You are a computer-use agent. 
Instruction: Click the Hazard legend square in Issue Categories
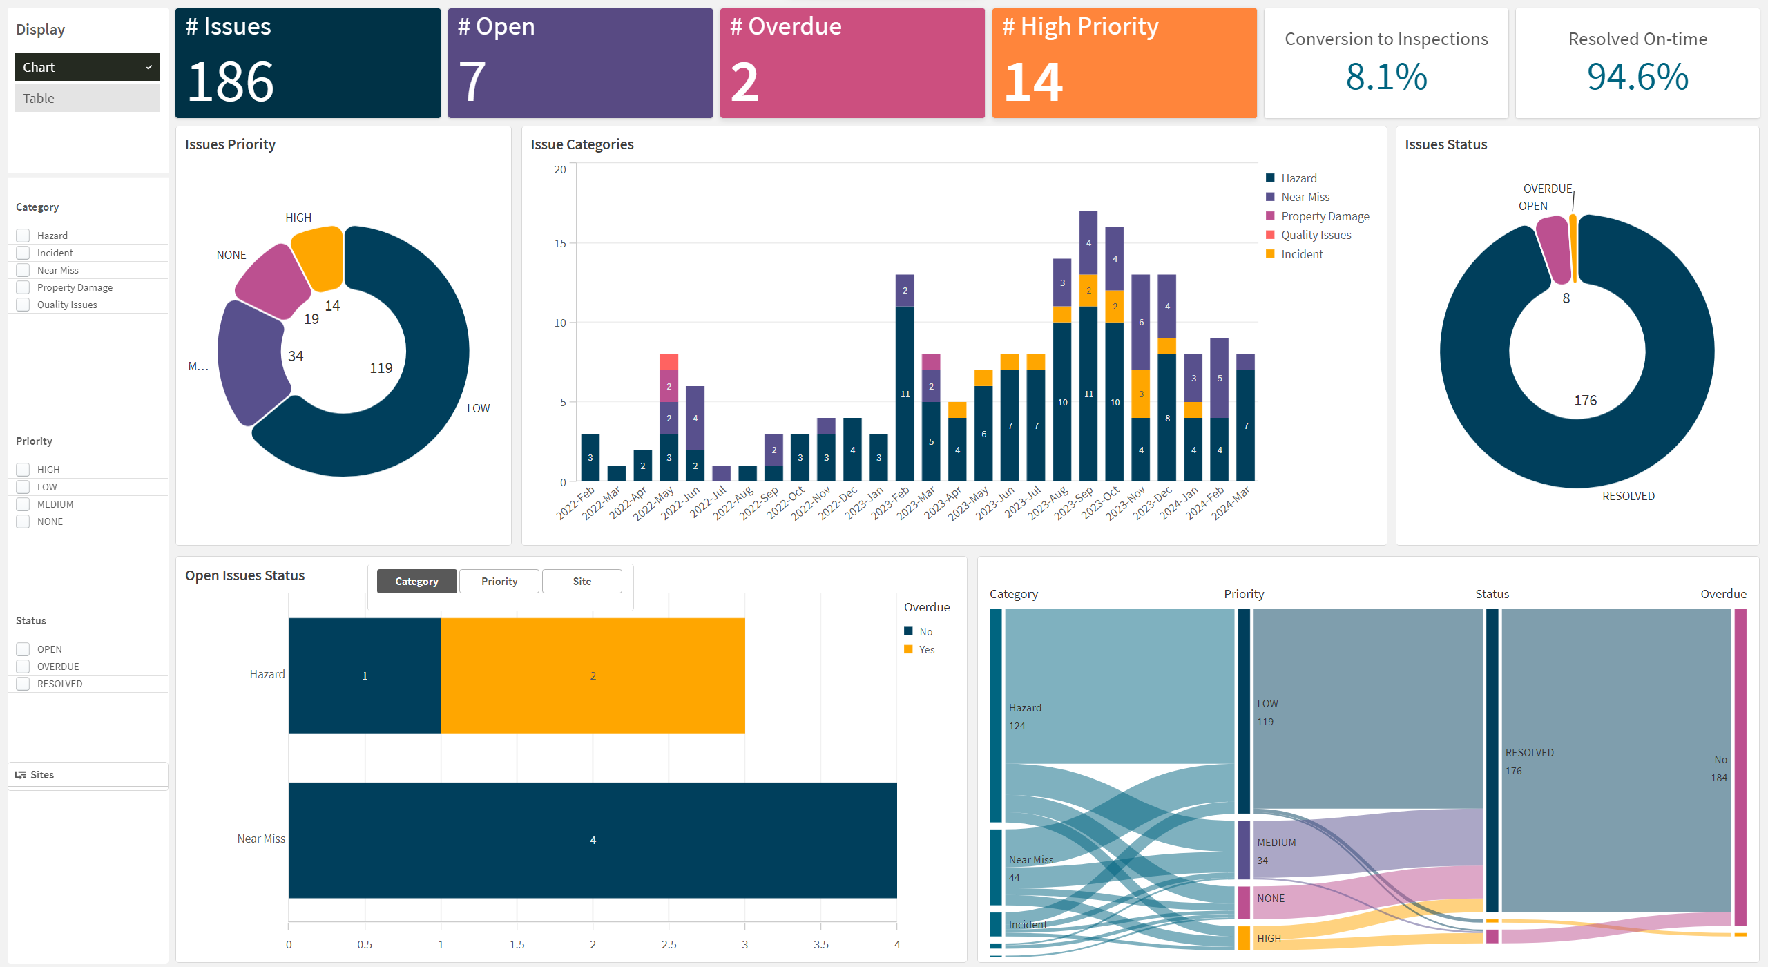tap(1270, 178)
